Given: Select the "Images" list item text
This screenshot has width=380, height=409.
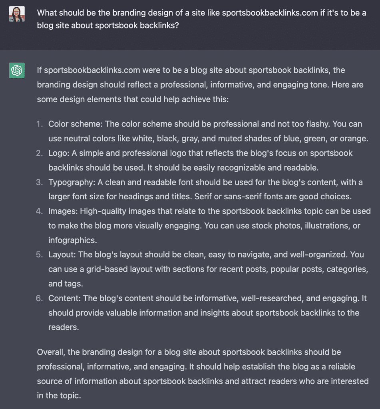Looking at the screenshot, I should (209, 225).
